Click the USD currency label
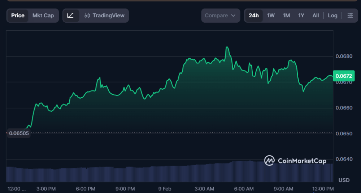Image resolution: width=361 pixels, height=193 pixels. pyautogui.click(x=343, y=180)
